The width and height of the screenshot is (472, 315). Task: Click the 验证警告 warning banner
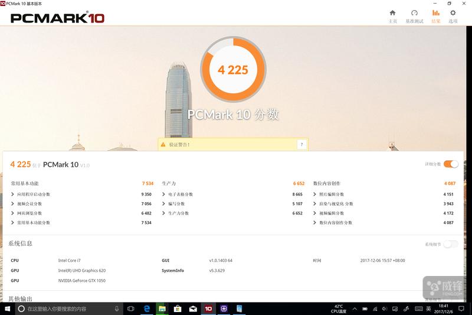click(x=233, y=145)
